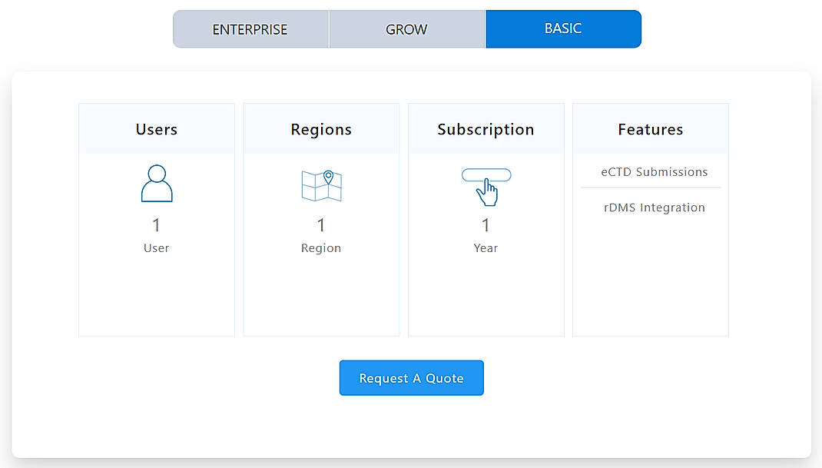Select the pill-shaped button above the hand cursor

point(486,174)
